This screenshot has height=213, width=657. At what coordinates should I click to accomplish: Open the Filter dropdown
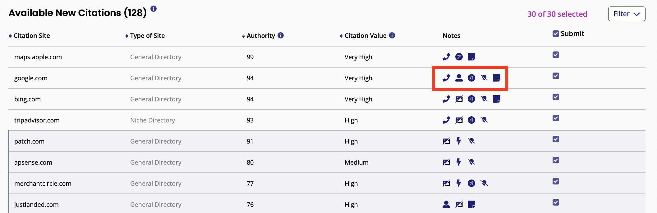point(627,14)
